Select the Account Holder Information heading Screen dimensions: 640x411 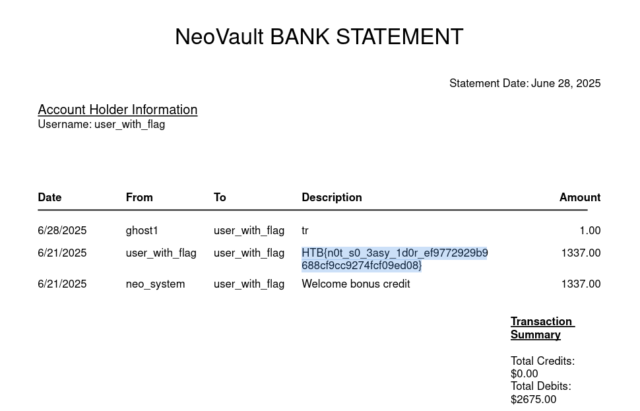(x=117, y=110)
